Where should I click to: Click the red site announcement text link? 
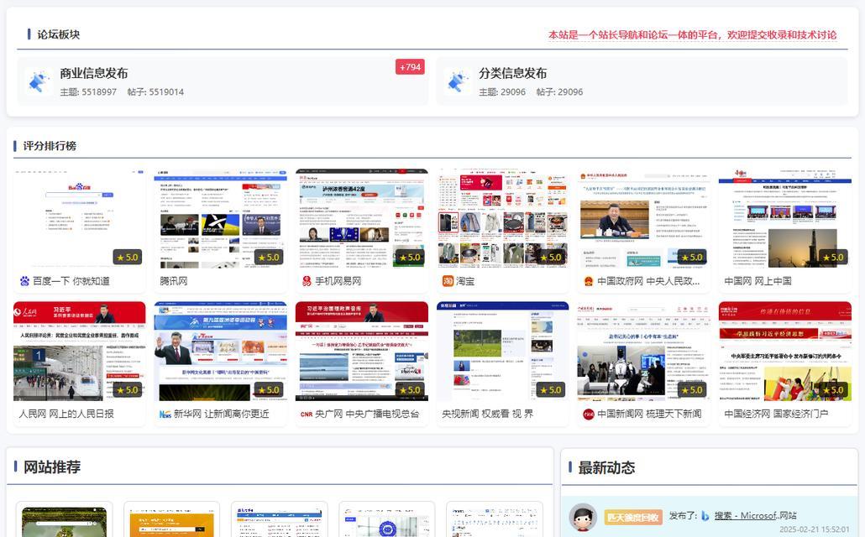coord(692,34)
